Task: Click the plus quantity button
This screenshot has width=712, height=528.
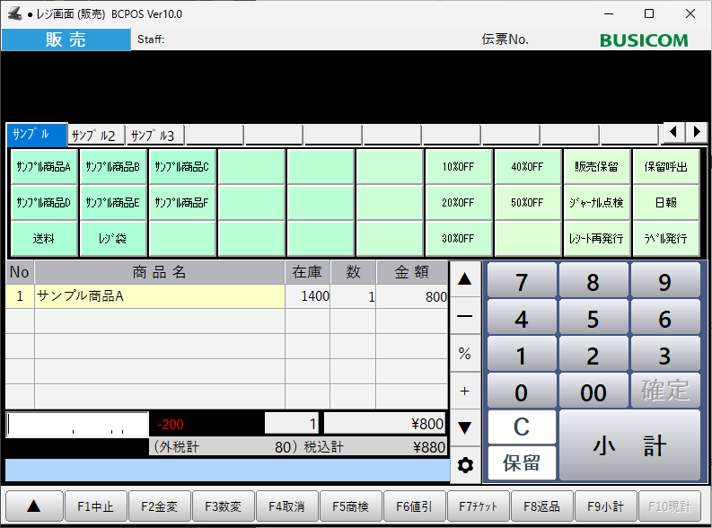Action: pos(465,391)
